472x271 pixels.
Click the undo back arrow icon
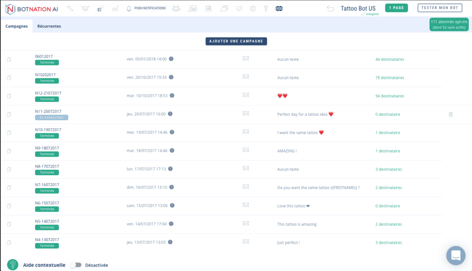click(330, 8)
